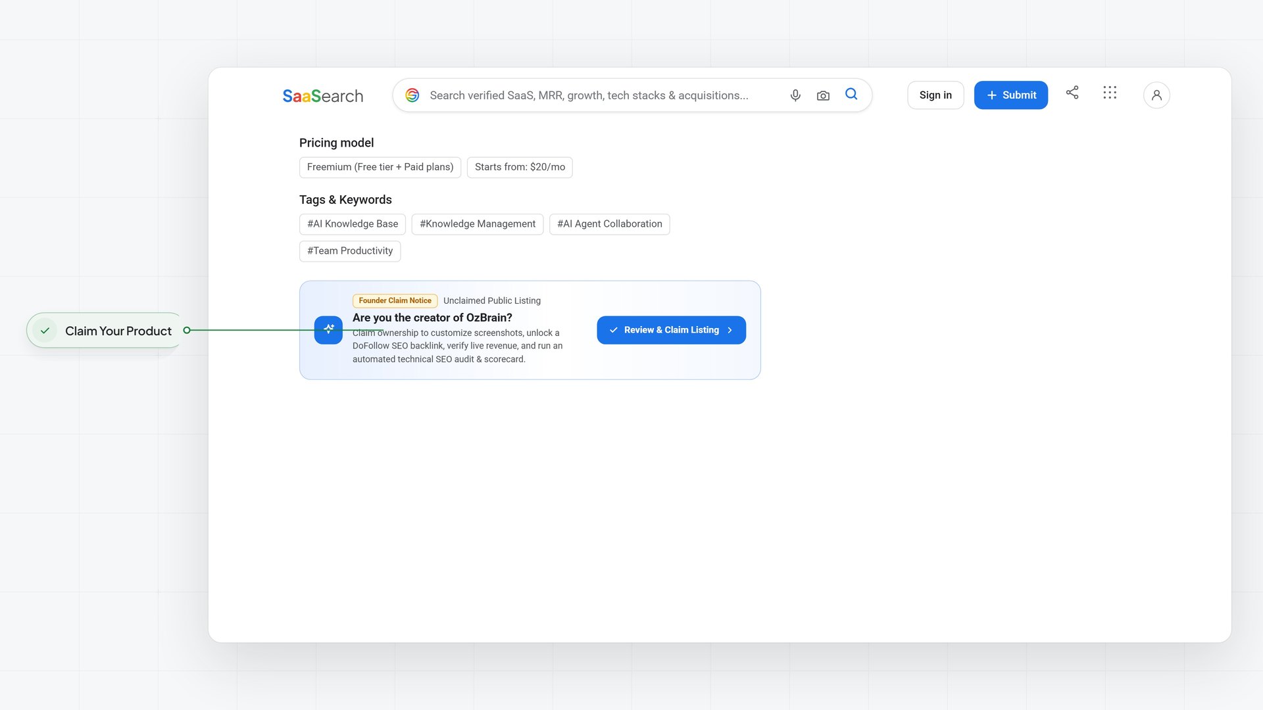Click Unclaimed Public Listing label
Image resolution: width=1263 pixels, height=710 pixels.
coord(492,300)
